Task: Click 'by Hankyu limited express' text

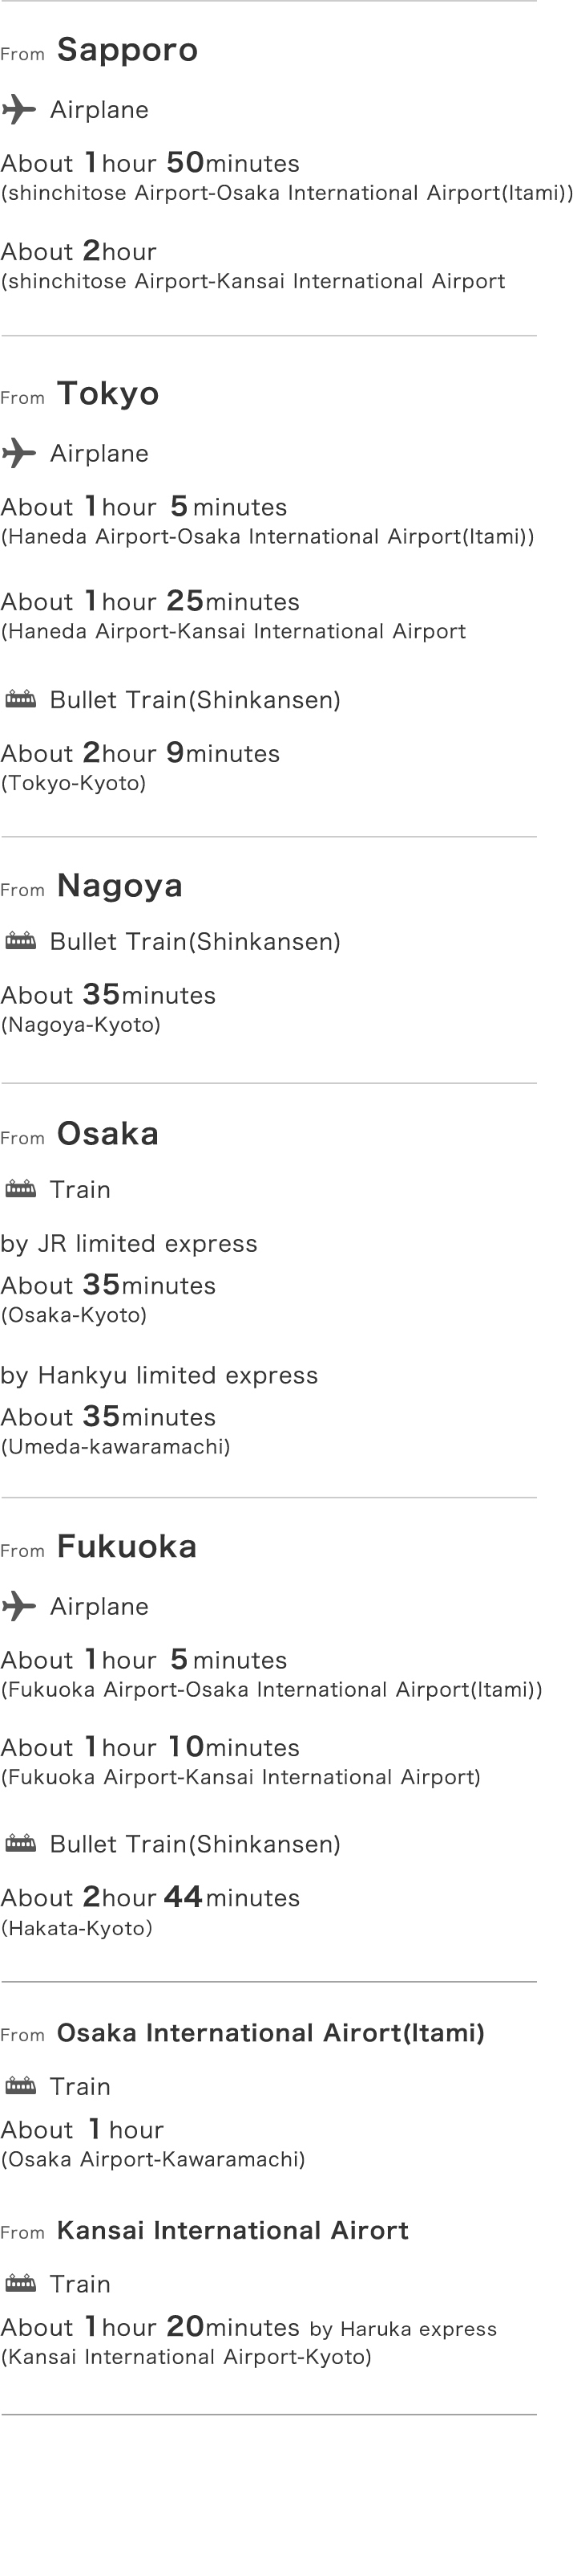Action: 159,1375
